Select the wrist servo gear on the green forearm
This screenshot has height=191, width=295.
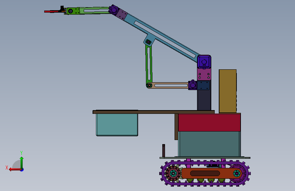click(x=70, y=11)
